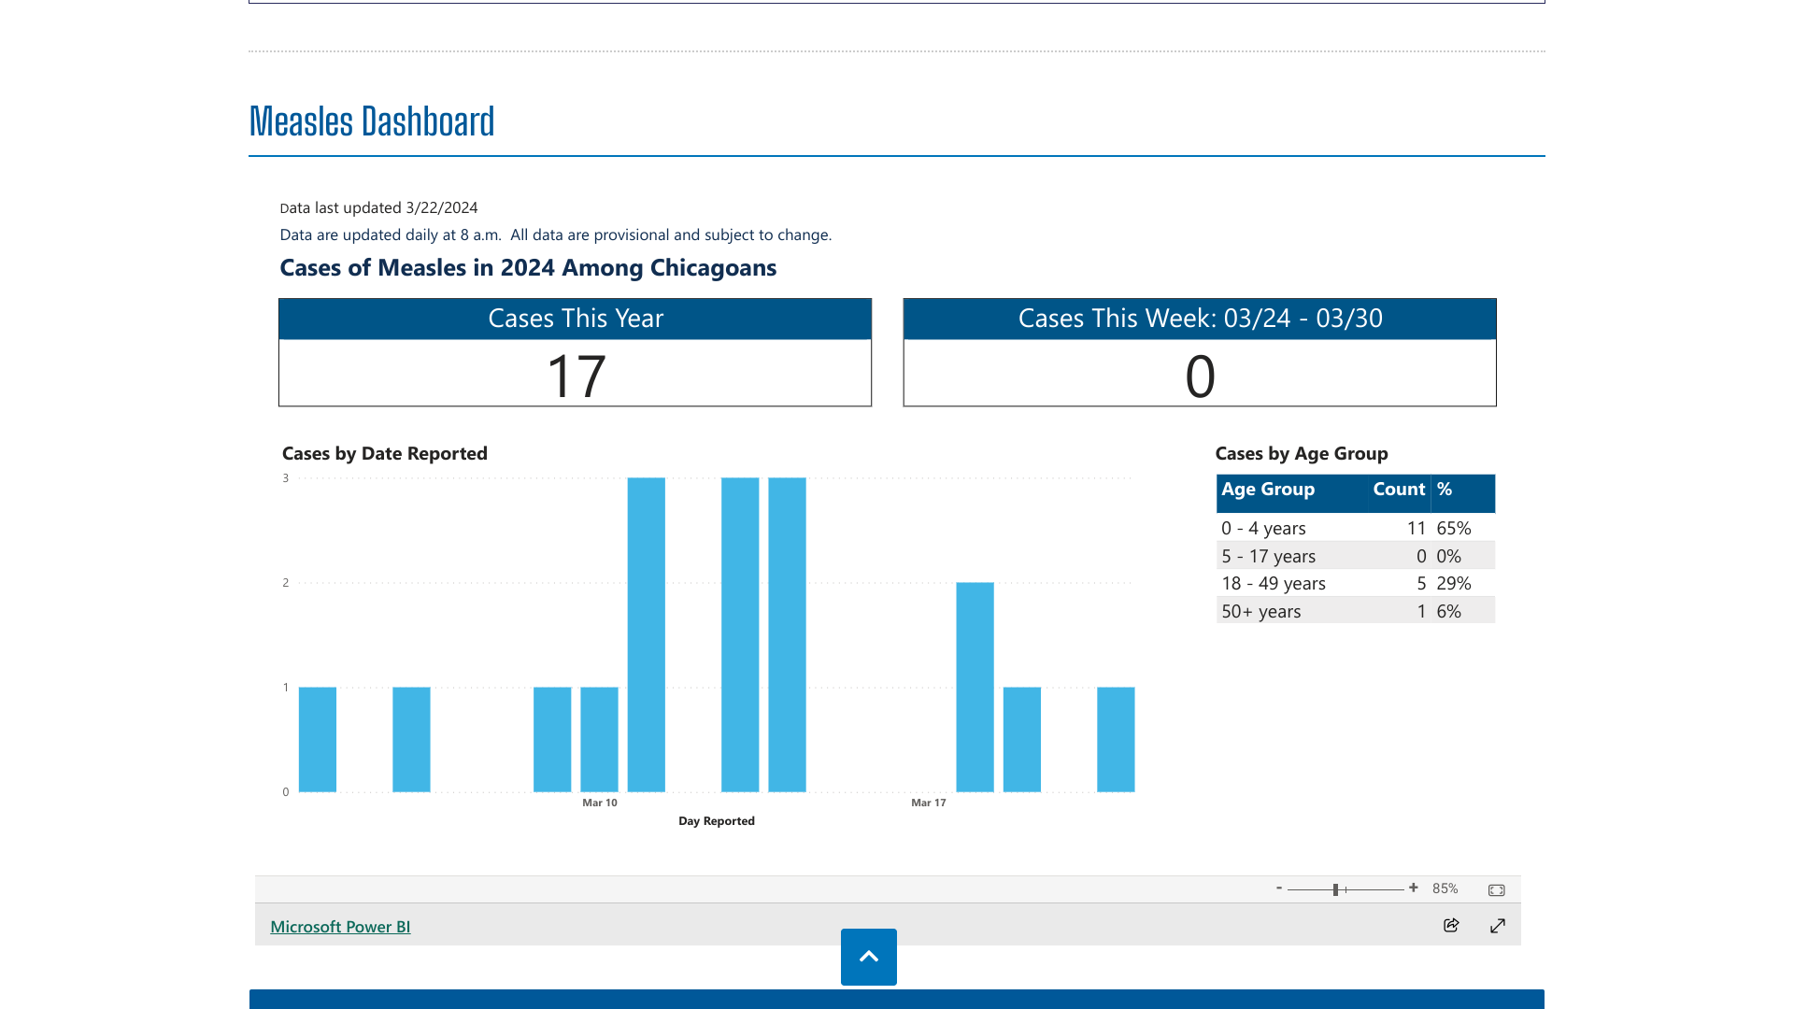Select the 18 - 49 years row

point(1273,584)
